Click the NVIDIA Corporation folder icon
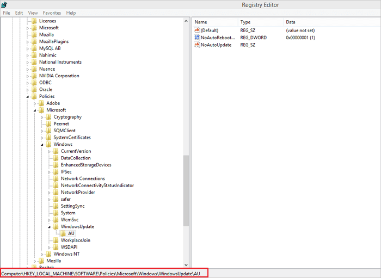This screenshot has width=381, height=278. pyautogui.click(x=34, y=76)
